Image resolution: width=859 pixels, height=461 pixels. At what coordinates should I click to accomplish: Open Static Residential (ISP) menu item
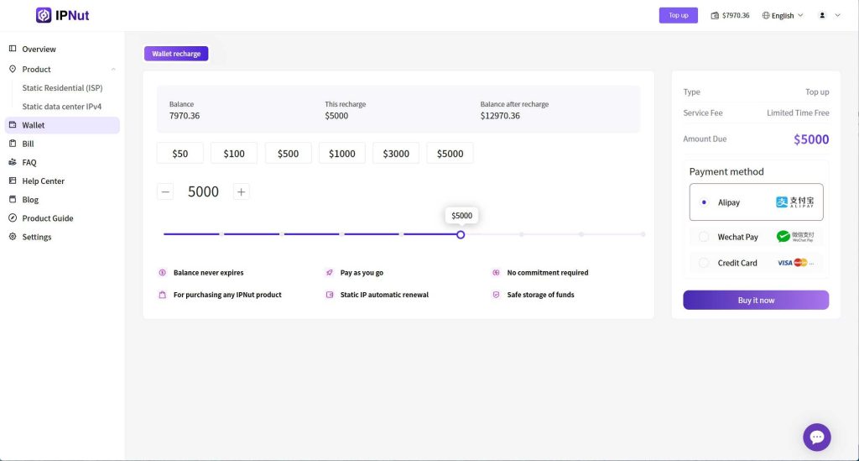point(62,88)
